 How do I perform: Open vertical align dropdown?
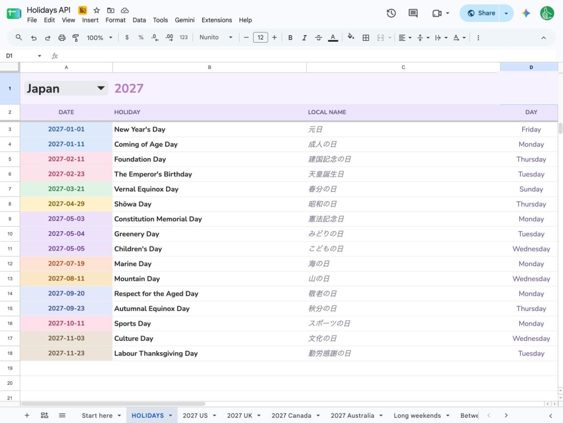(x=423, y=38)
